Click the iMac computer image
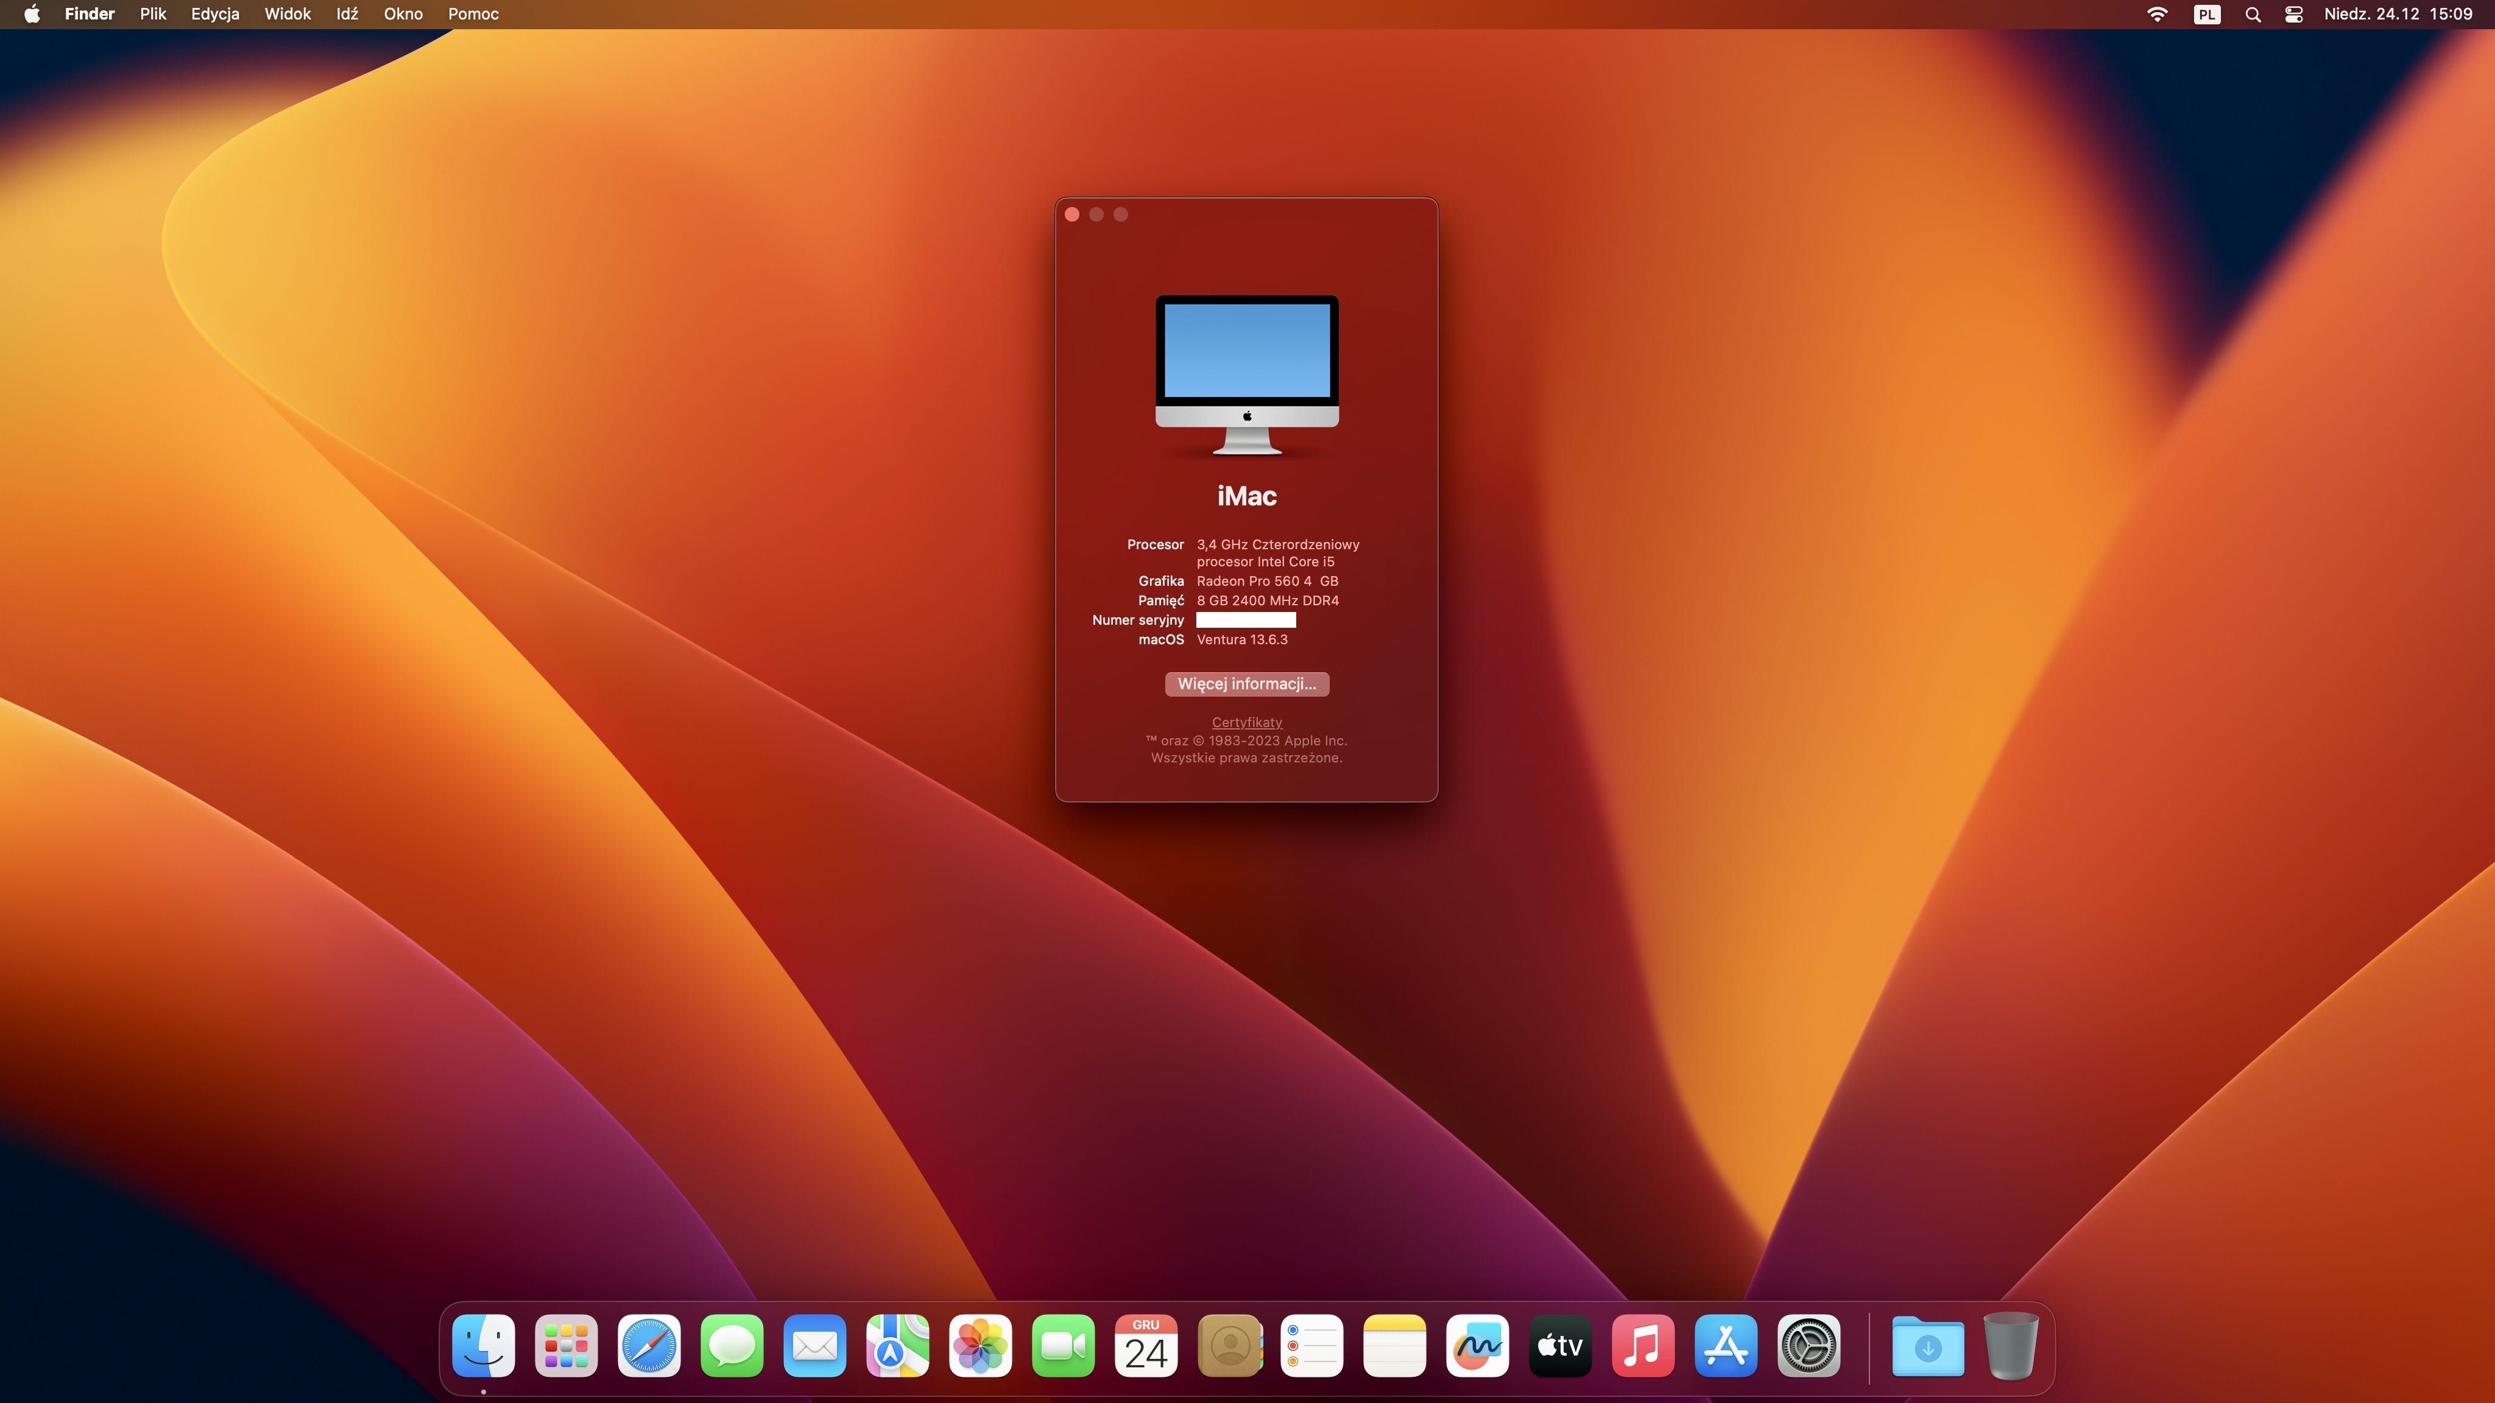Image resolution: width=2495 pixels, height=1403 pixels. pyautogui.click(x=1246, y=374)
